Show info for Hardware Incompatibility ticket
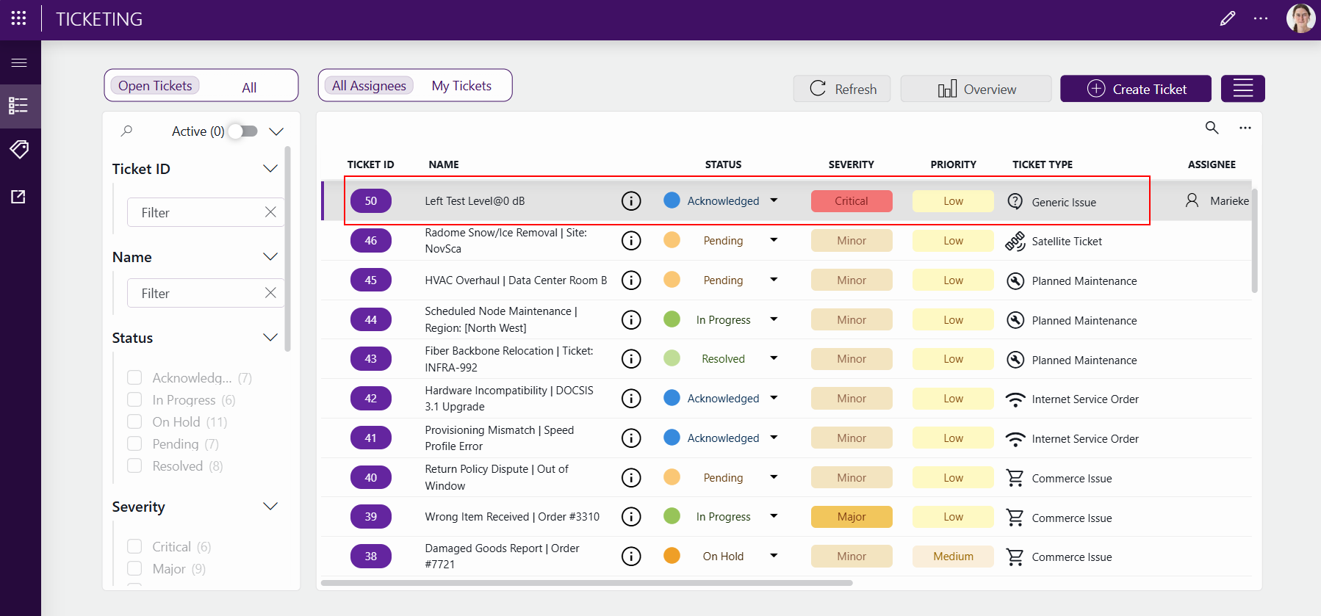This screenshot has height=616, width=1321. (631, 398)
